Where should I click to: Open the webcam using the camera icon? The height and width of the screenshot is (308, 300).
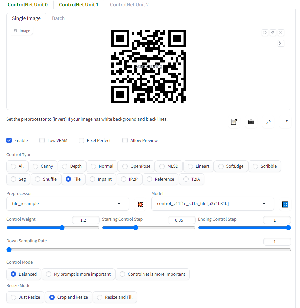pyautogui.click(x=251, y=122)
